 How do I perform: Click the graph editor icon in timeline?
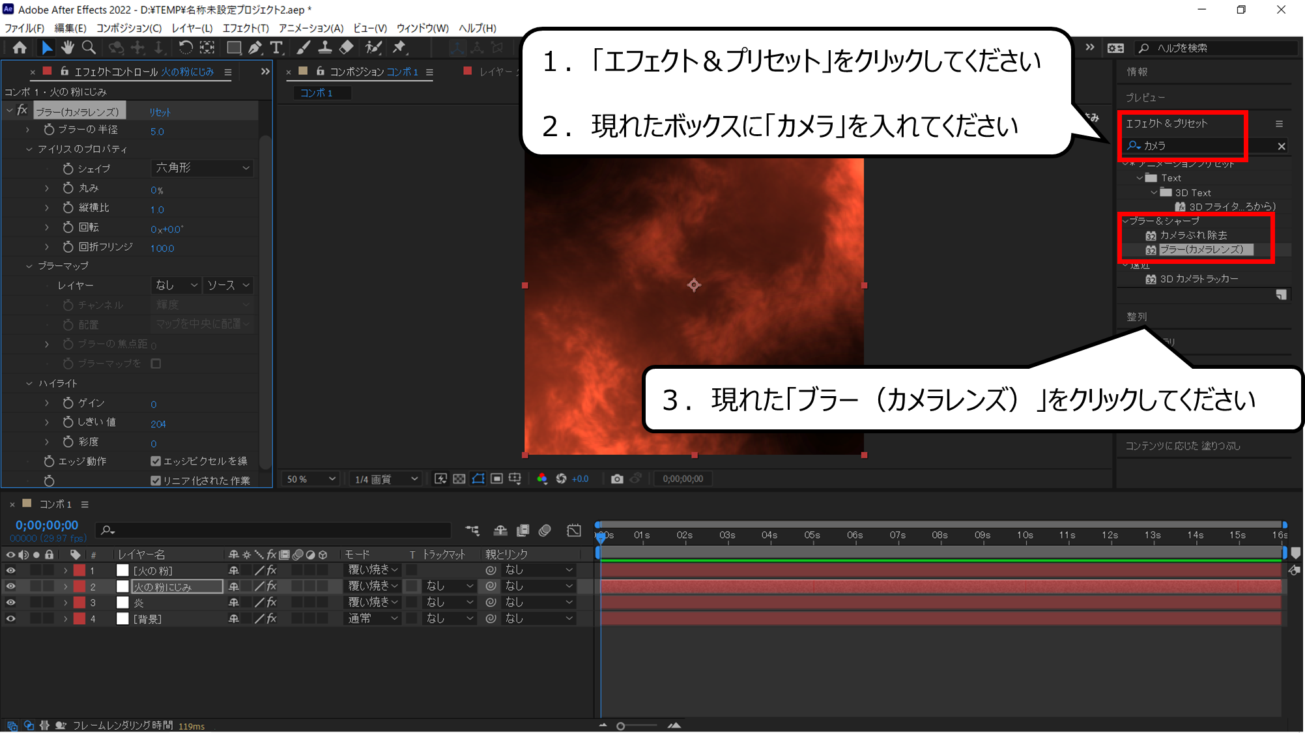574,530
